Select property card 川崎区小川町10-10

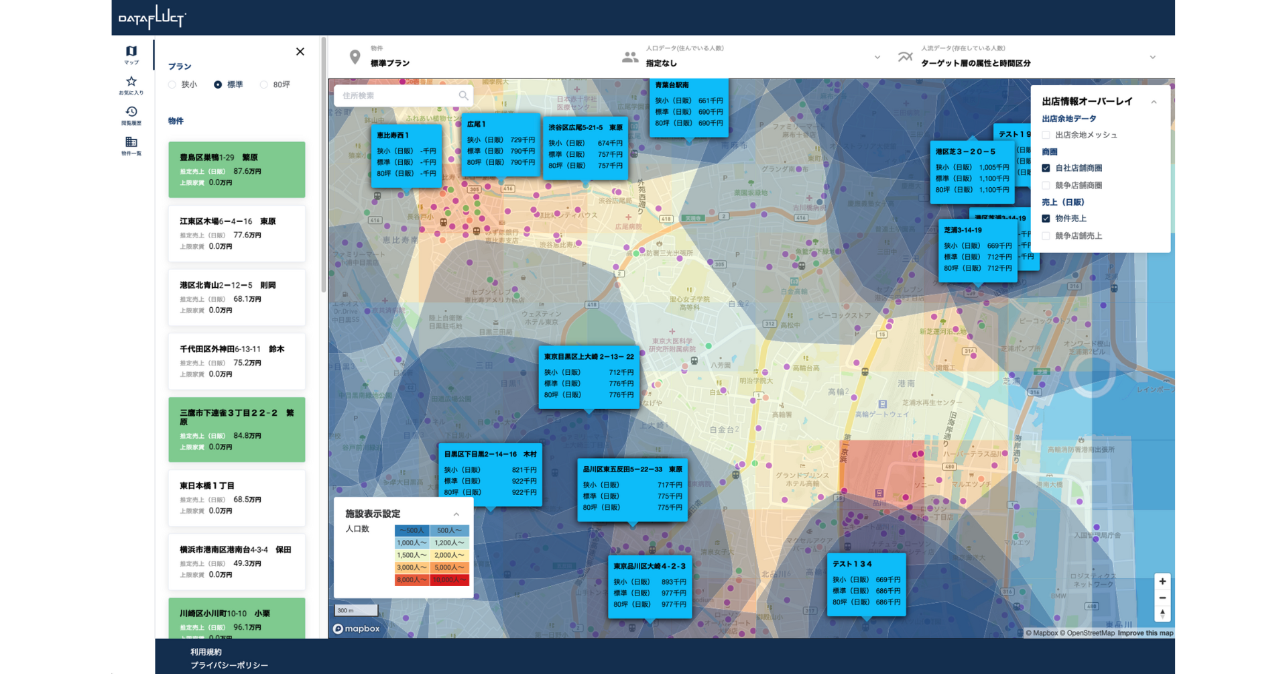237,618
